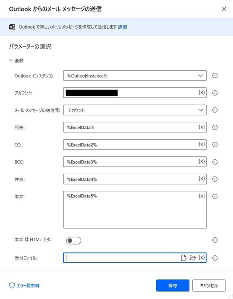Viewport: 233px width, 299px height.
Task: Insert variable {x} in 件名 field
Action: click(x=202, y=179)
